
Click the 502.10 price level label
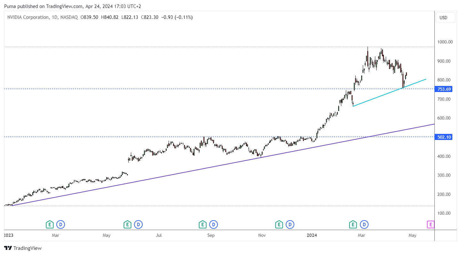click(x=444, y=137)
